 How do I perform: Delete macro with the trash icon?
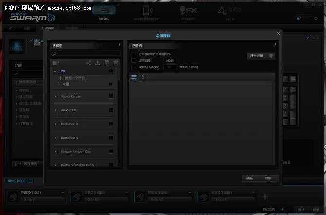pyautogui.click(x=115, y=63)
